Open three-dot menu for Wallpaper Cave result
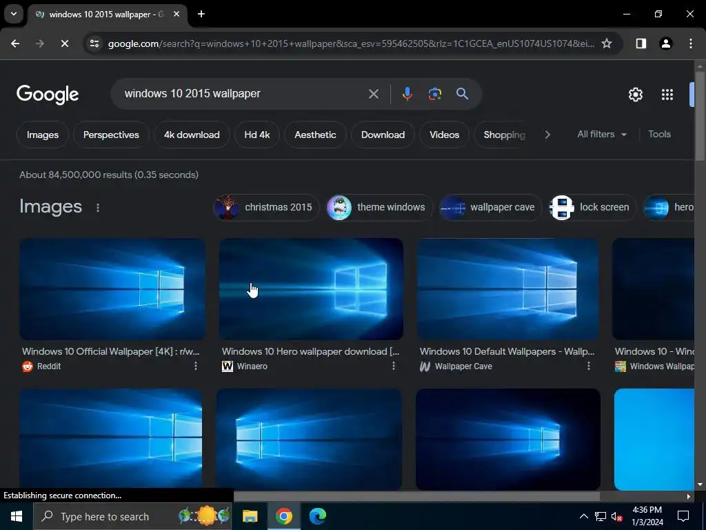 [589, 366]
